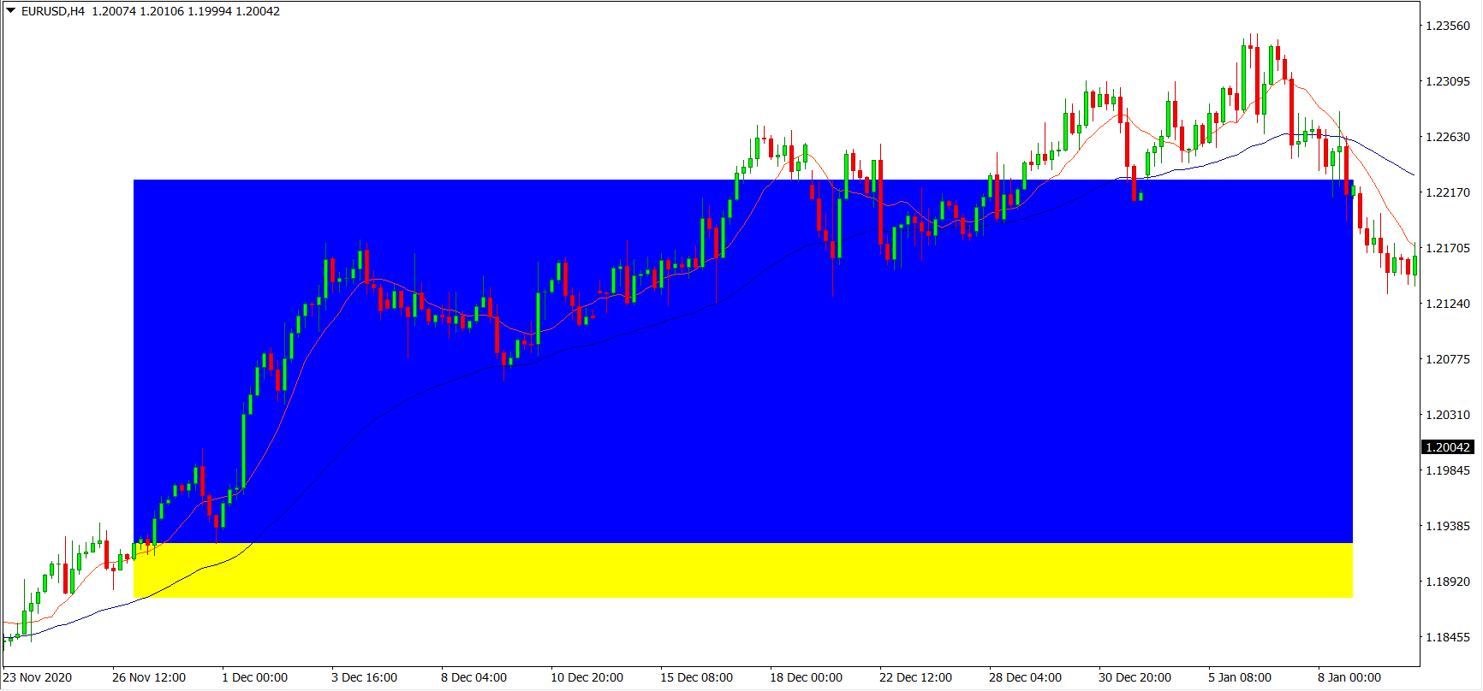Select the yellow rectangle object on chart
Screen dimensions: 1483x691
point(743,570)
